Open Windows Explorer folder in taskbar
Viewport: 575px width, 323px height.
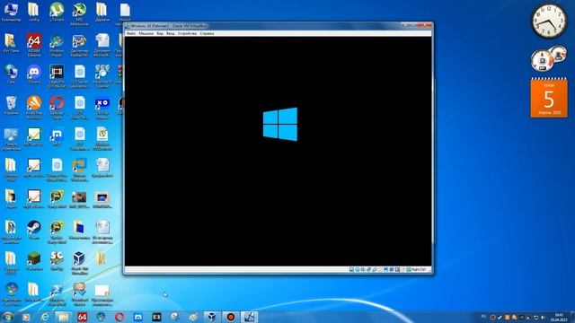tap(63, 317)
